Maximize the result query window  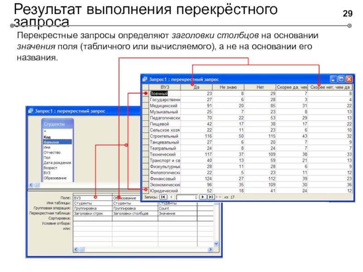[341, 79]
